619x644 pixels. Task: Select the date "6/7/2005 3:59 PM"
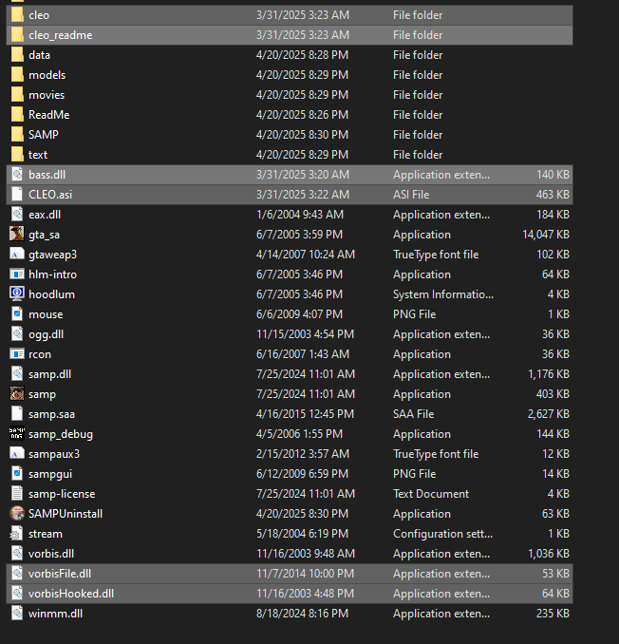[299, 235]
